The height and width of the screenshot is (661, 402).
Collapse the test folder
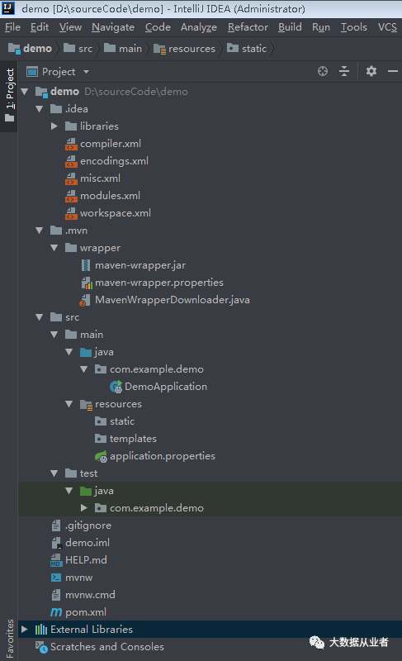[x=54, y=473]
